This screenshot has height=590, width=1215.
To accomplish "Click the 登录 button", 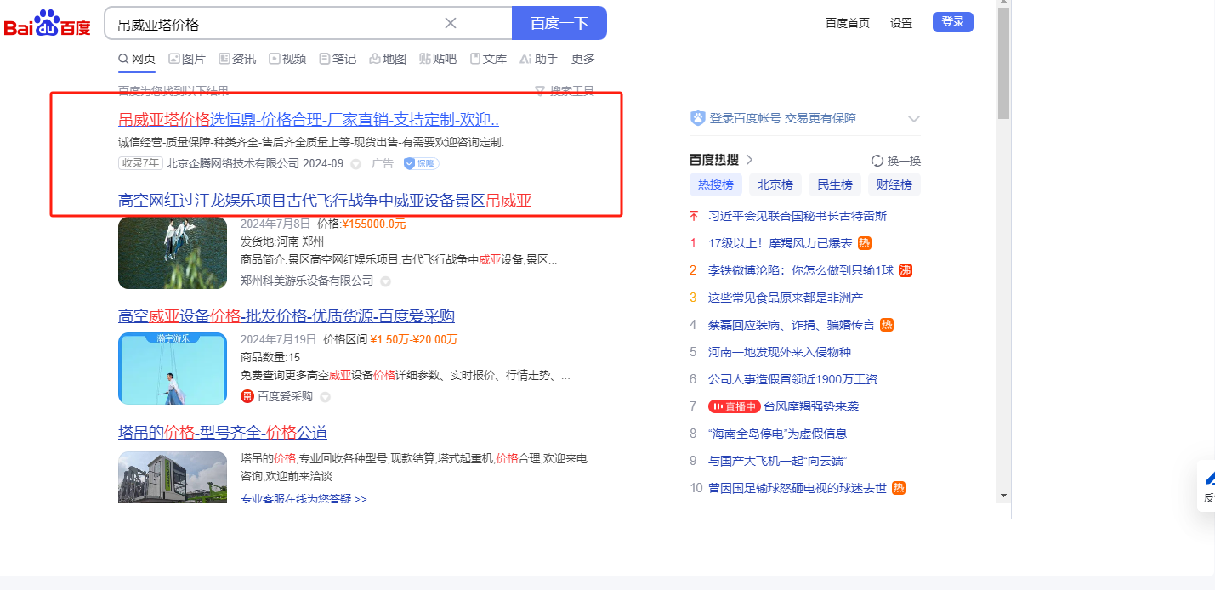I will coord(952,22).
